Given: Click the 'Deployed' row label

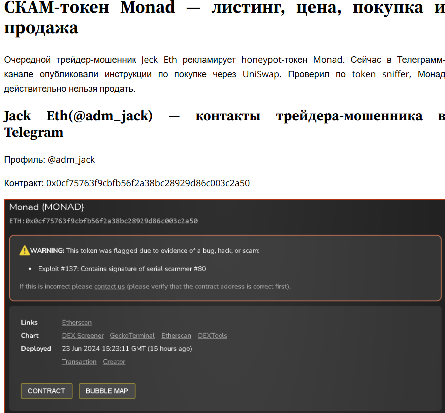Looking at the screenshot, I should click(36, 349).
